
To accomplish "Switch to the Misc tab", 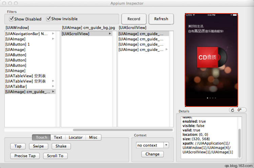I will (93, 137).
